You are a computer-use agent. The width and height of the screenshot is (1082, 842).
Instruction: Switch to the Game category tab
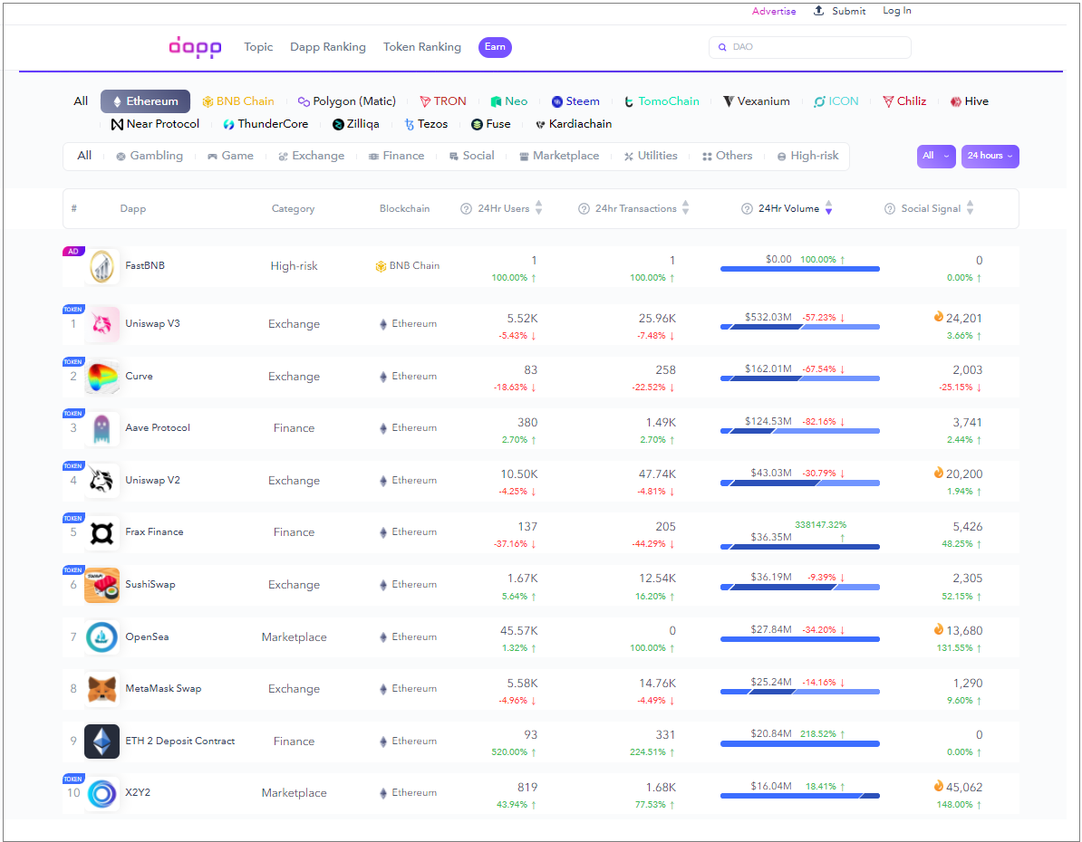[x=230, y=156]
